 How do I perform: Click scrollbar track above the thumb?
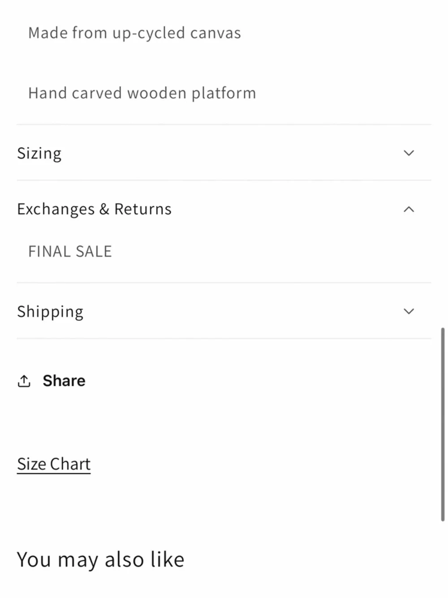click(443, 164)
